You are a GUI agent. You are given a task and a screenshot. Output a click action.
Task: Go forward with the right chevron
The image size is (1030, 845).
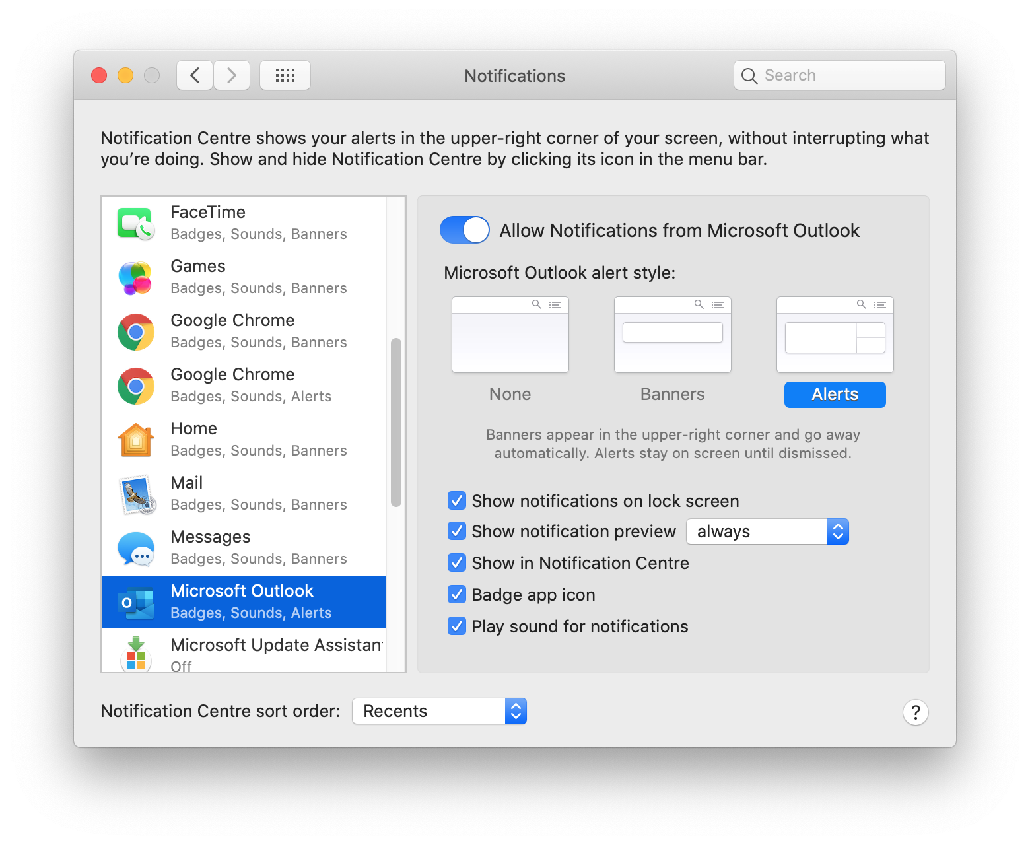click(232, 75)
